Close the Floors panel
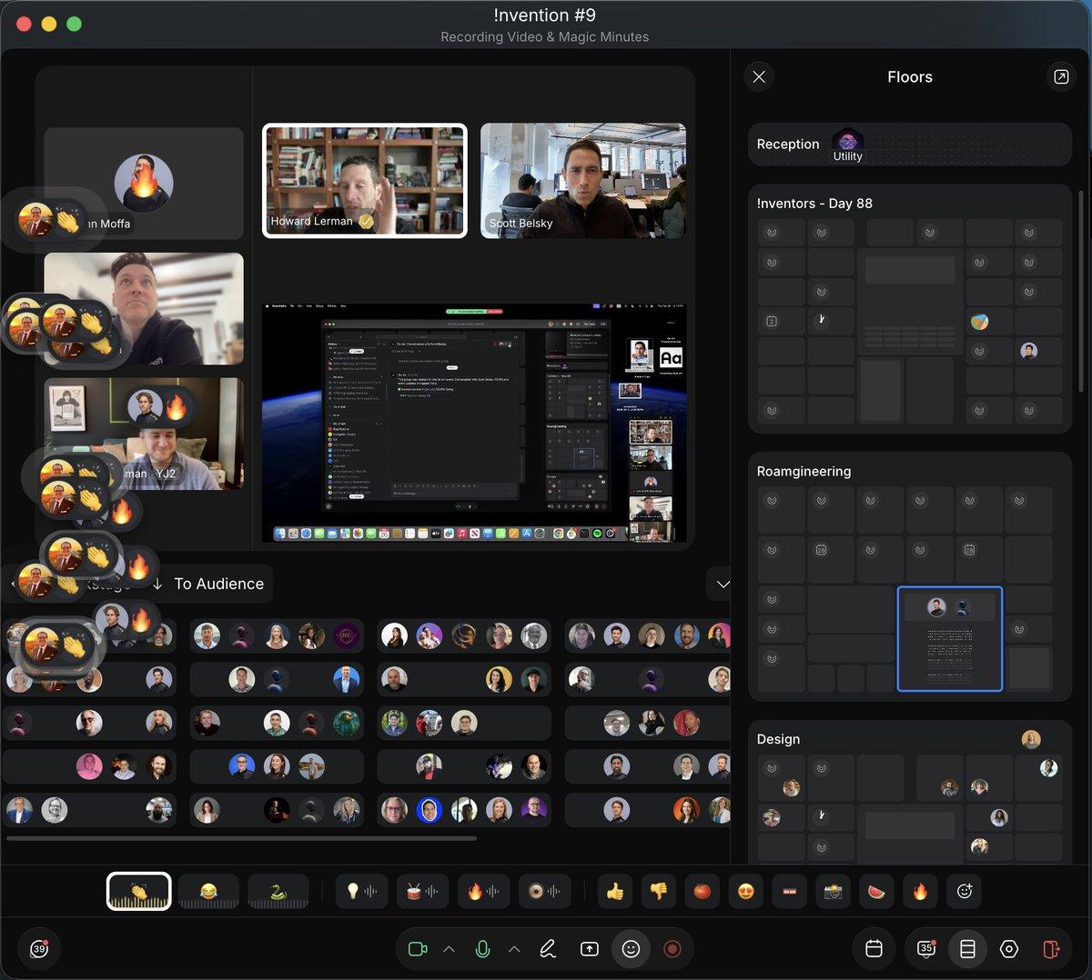The width and height of the screenshot is (1092, 980). (x=759, y=76)
